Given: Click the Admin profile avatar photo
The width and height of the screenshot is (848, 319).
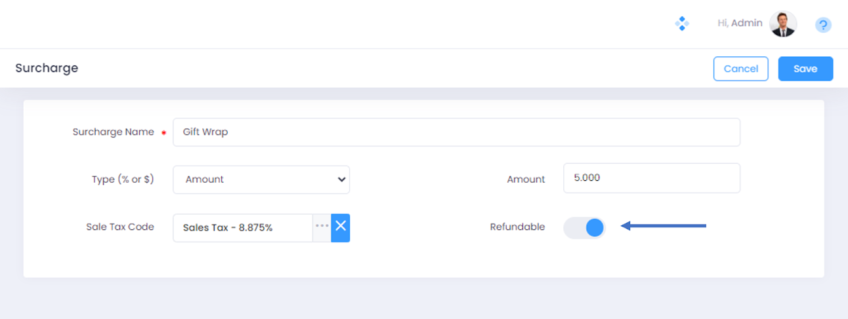Looking at the screenshot, I should 782,24.
